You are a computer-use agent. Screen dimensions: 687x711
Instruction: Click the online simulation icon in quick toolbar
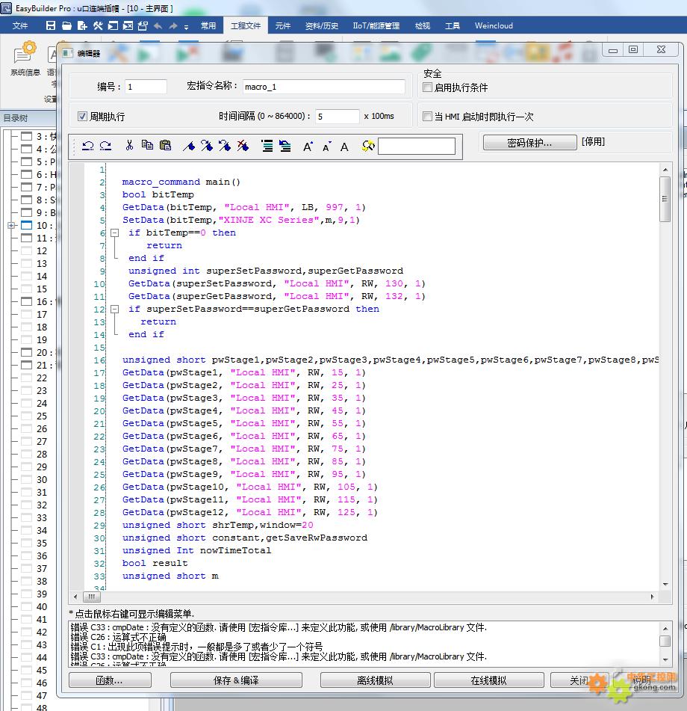(x=113, y=26)
